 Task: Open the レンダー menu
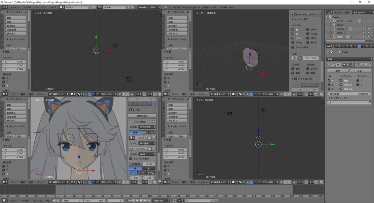click(x=27, y=7)
